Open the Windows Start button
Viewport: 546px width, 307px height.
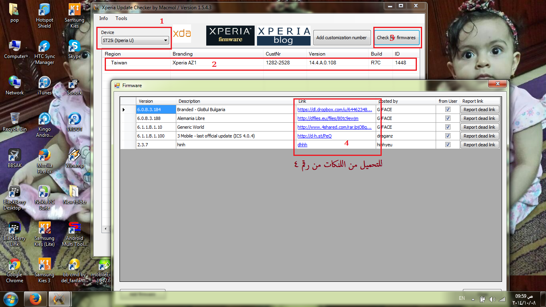[10, 299]
